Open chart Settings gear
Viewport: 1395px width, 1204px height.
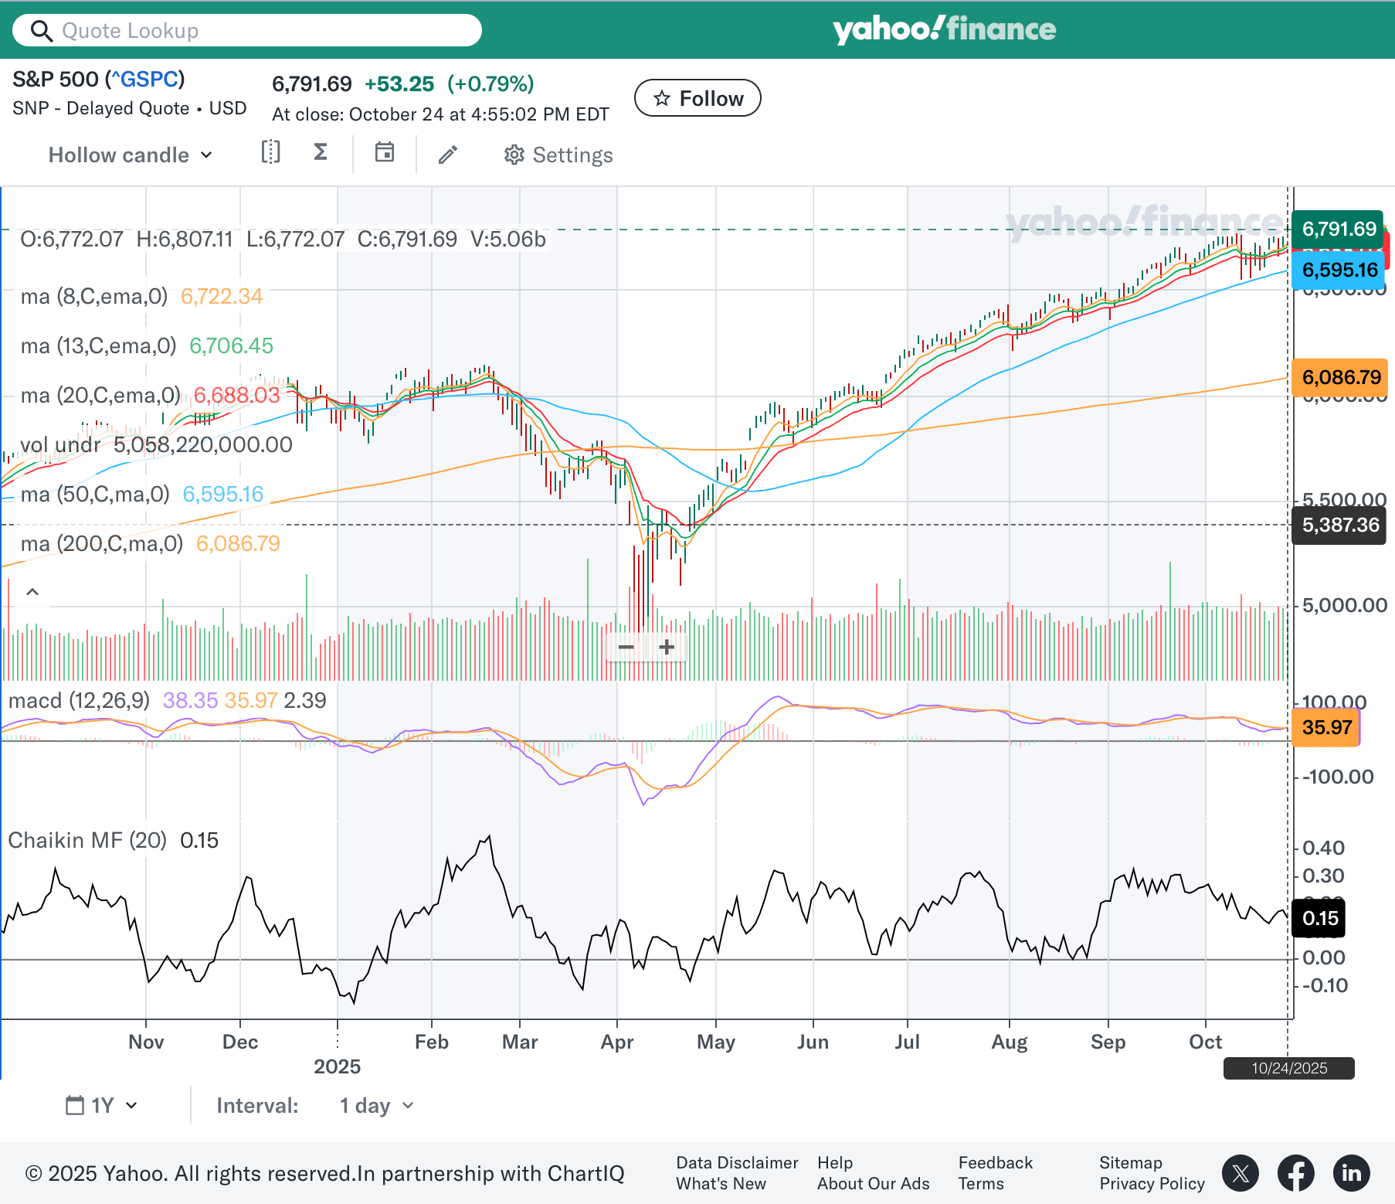558,155
